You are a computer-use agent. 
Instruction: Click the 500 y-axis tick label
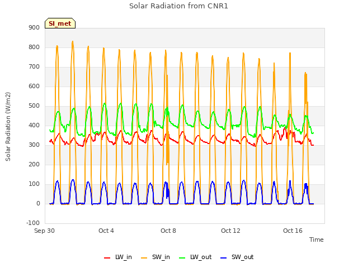[34, 106]
